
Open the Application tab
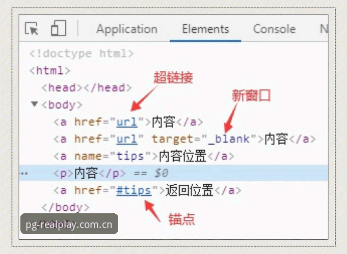point(127,29)
